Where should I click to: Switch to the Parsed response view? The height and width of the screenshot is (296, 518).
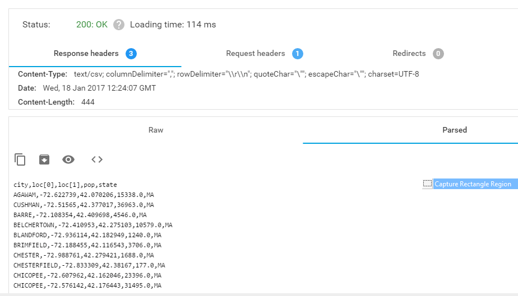[x=454, y=130]
